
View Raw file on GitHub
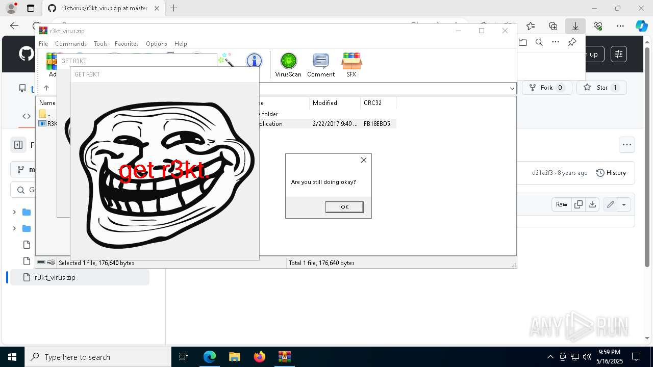point(562,204)
